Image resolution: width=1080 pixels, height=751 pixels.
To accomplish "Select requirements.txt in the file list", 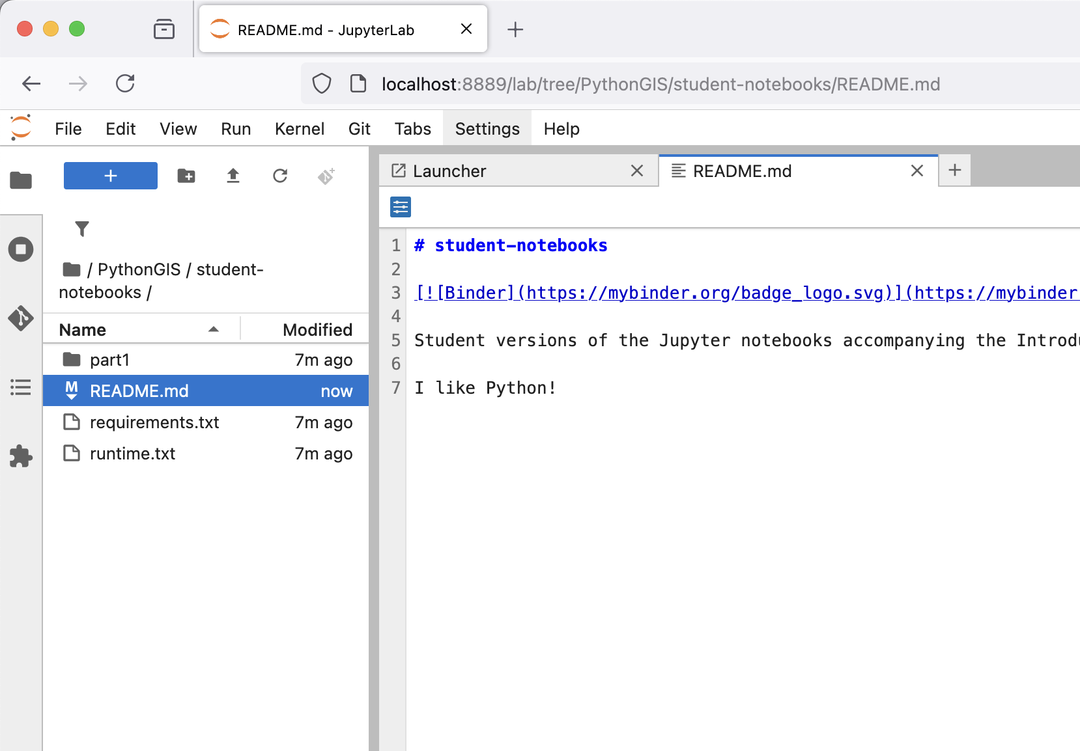I will coord(206,422).
